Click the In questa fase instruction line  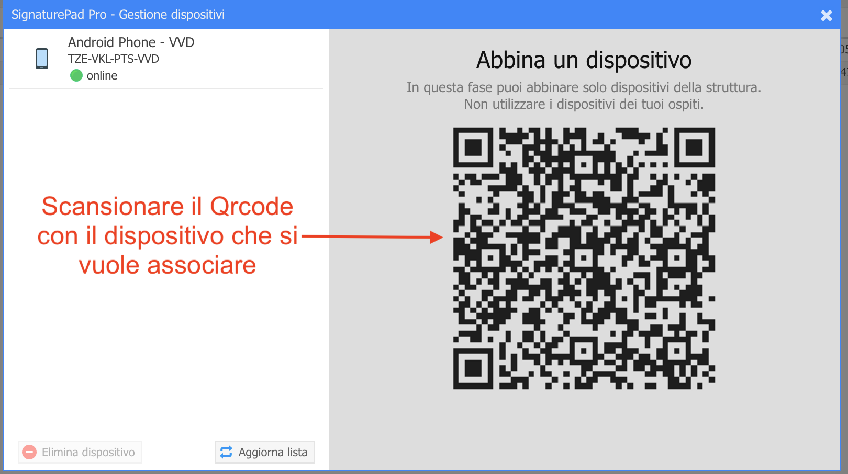click(584, 87)
